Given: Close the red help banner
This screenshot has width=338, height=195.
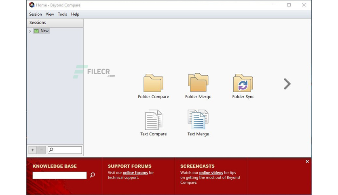Looking at the screenshot, I should pos(307,162).
